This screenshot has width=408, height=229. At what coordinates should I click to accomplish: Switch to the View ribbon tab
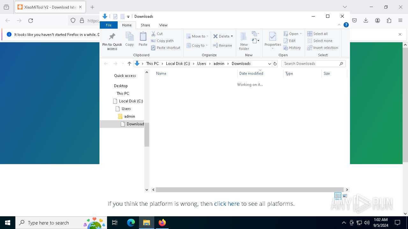[x=163, y=25]
